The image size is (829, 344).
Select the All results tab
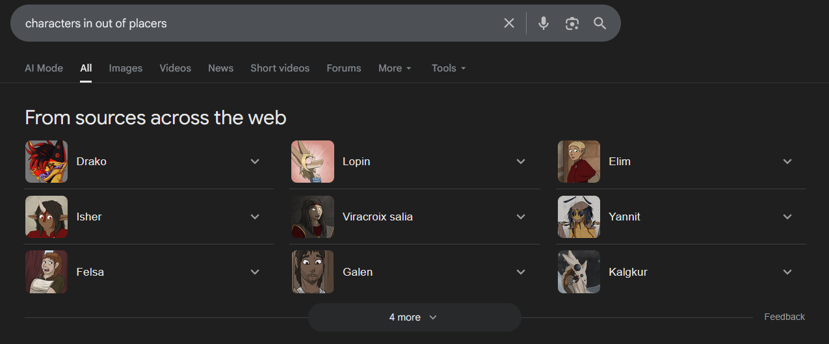pyautogui.click(x=86, y=68)
